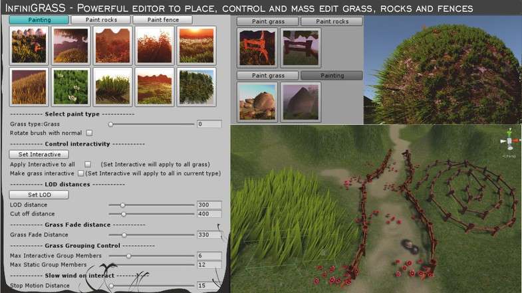Adjust the Max Static Group Members slider

[152, 264]
